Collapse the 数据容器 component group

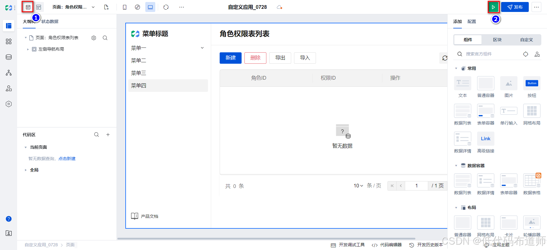click(456, 166)
